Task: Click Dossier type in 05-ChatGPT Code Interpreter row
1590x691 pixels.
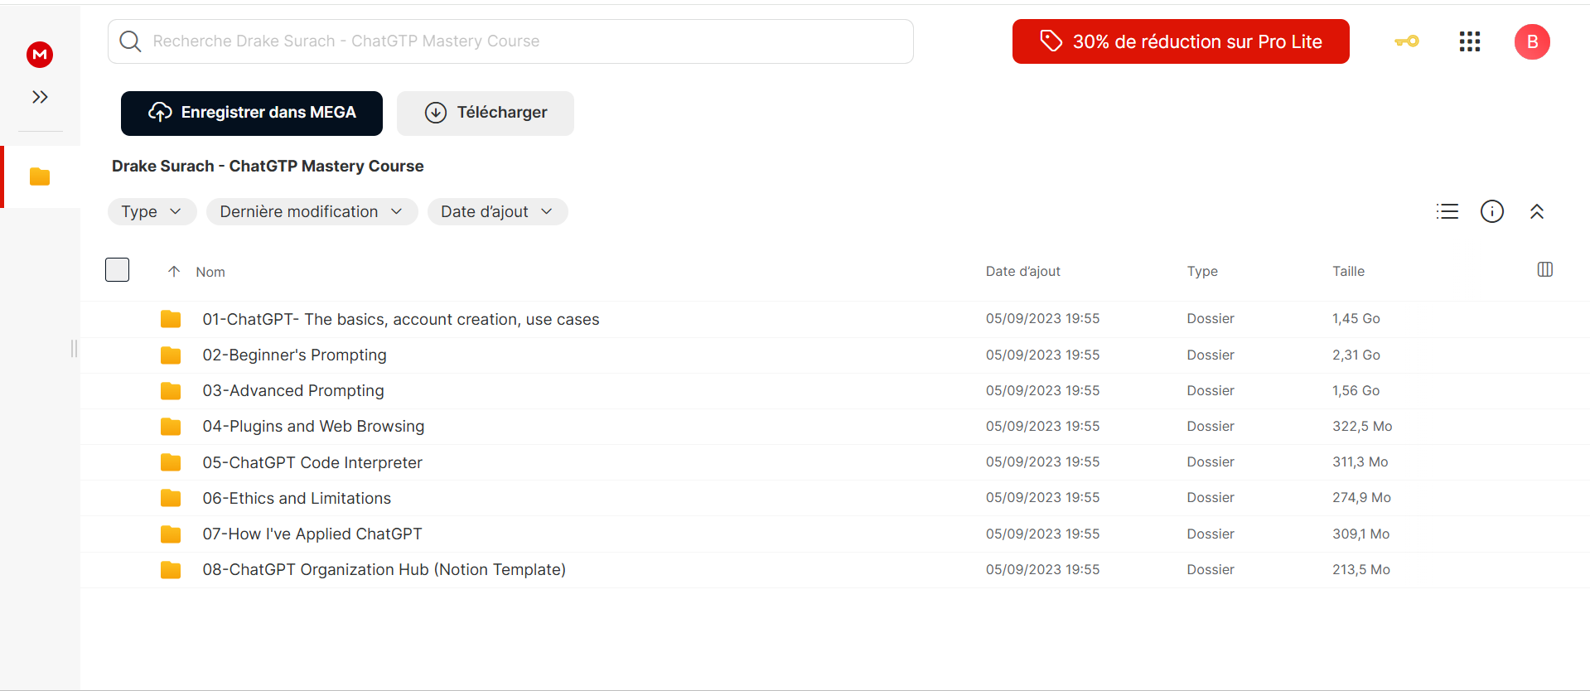Action: 1211,461
